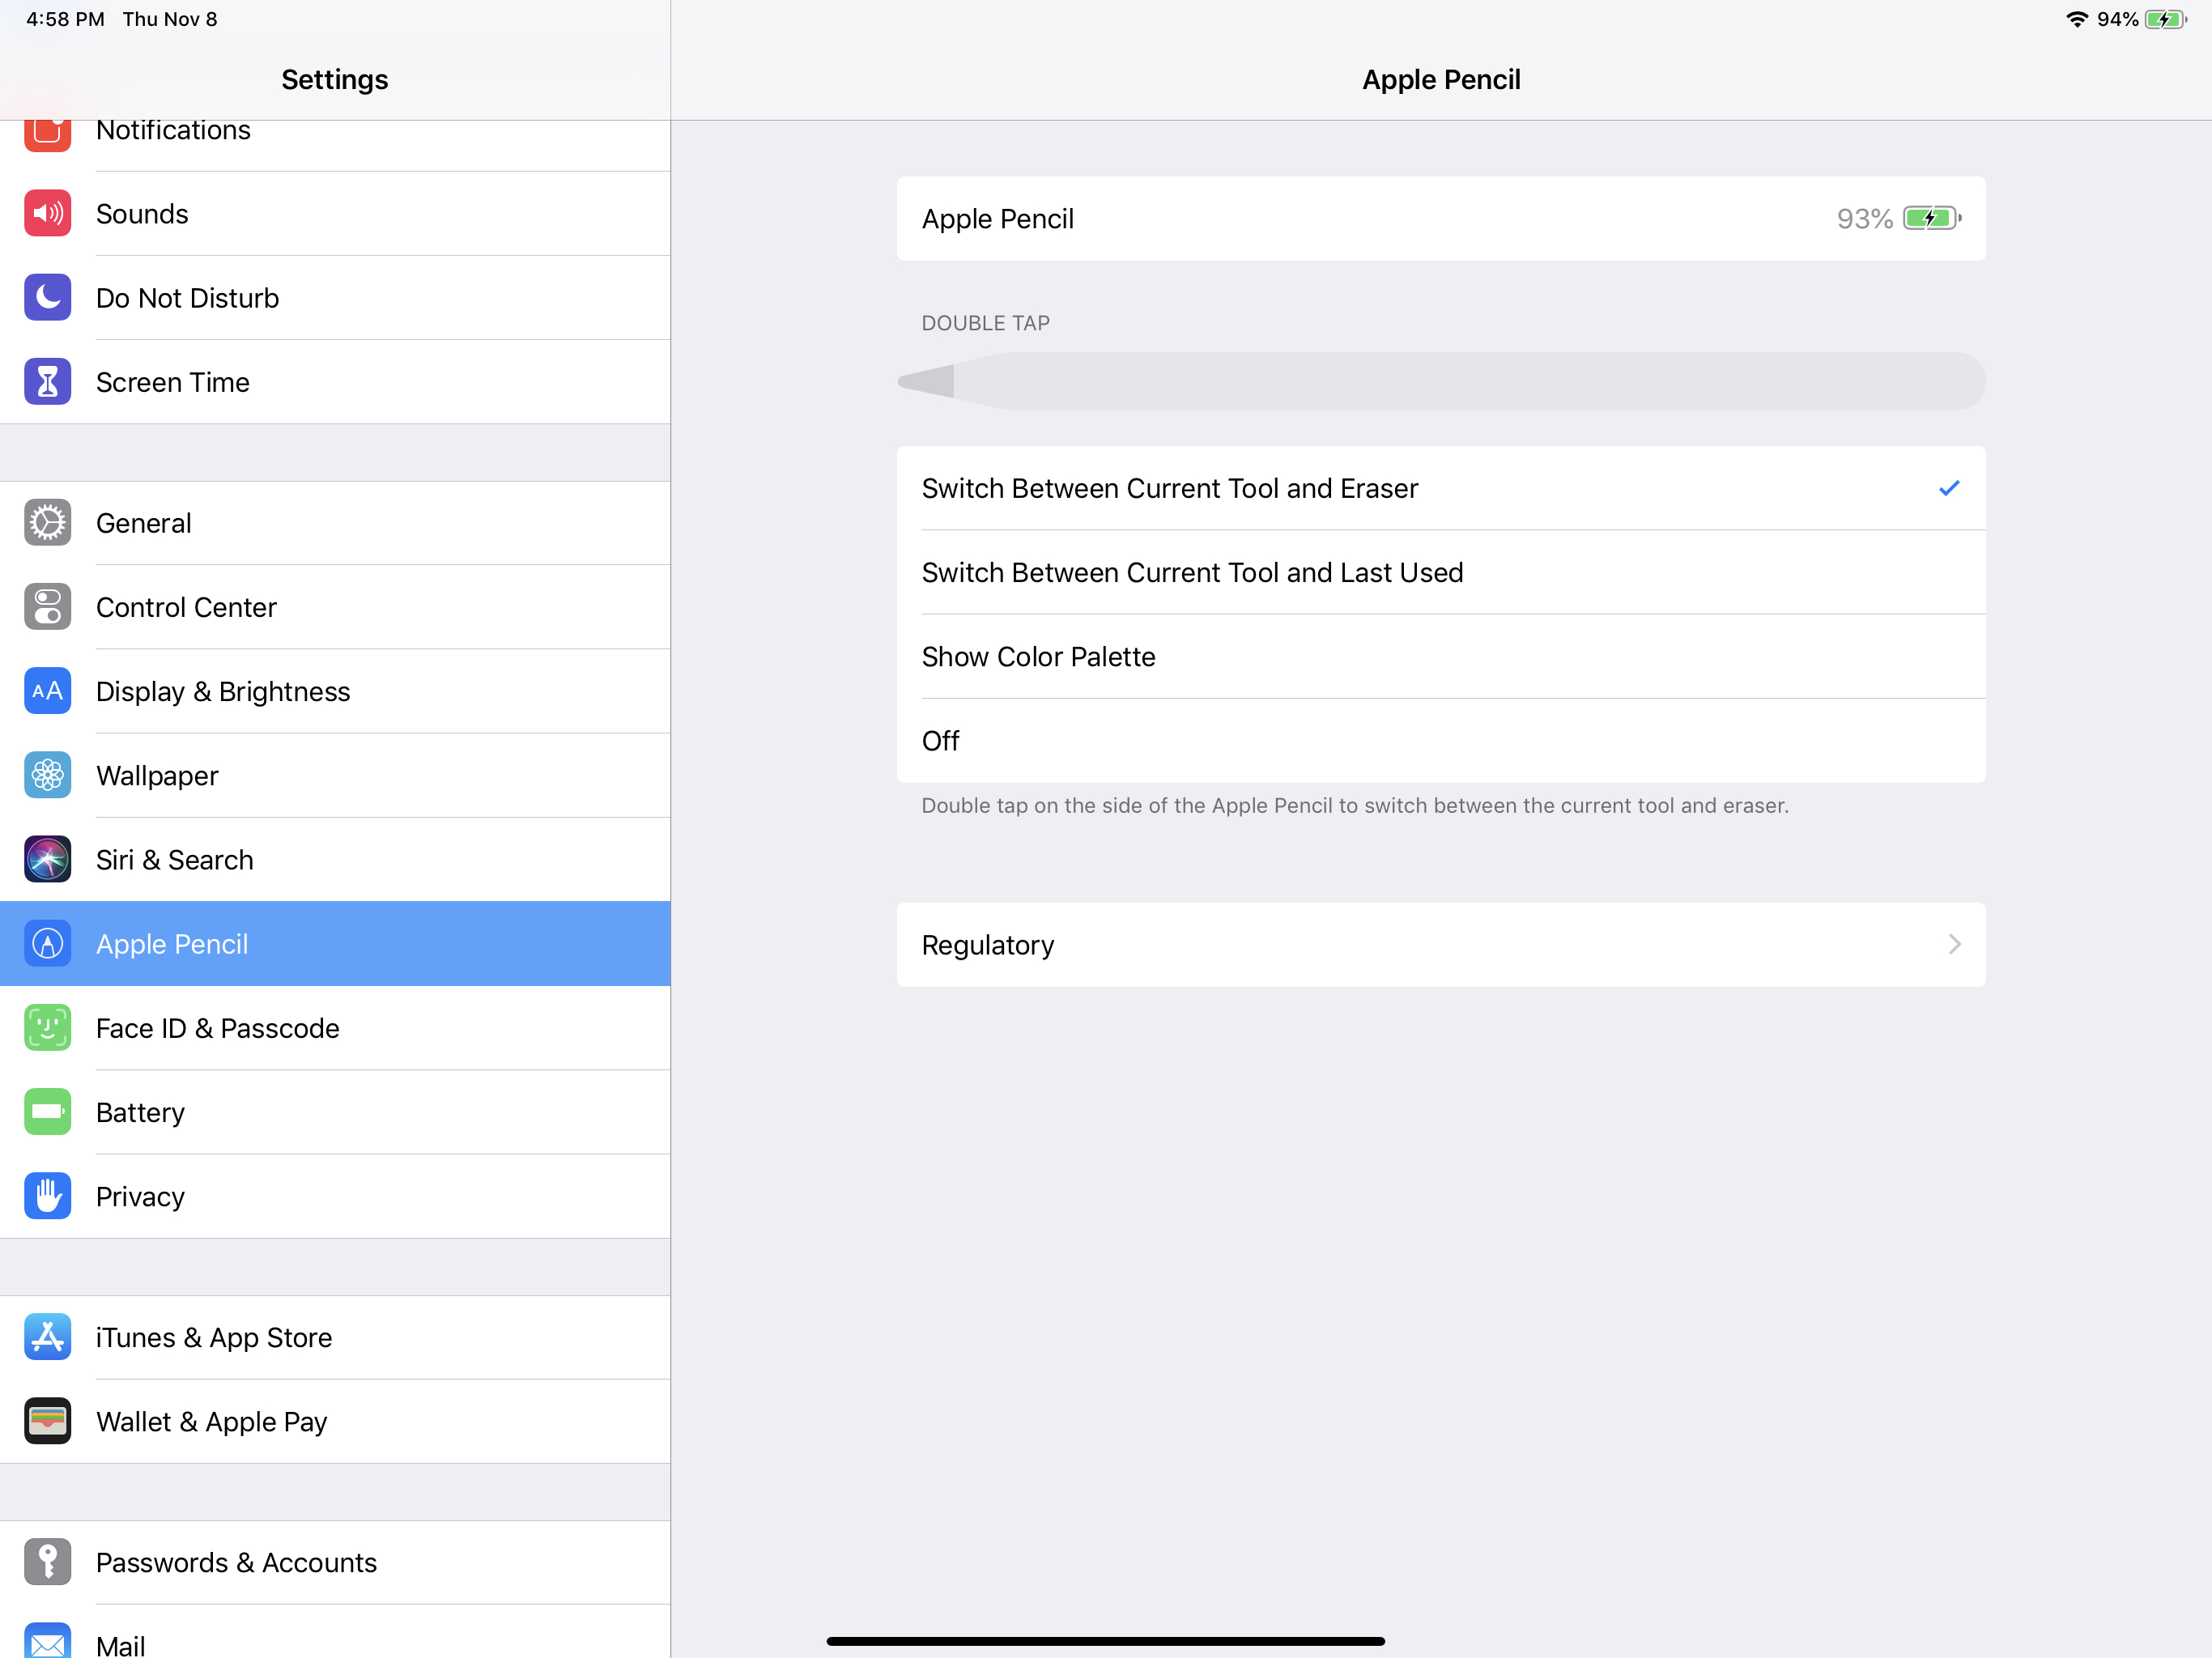Tap the Apple Pencil battery charging icon

pos(1932,218)
